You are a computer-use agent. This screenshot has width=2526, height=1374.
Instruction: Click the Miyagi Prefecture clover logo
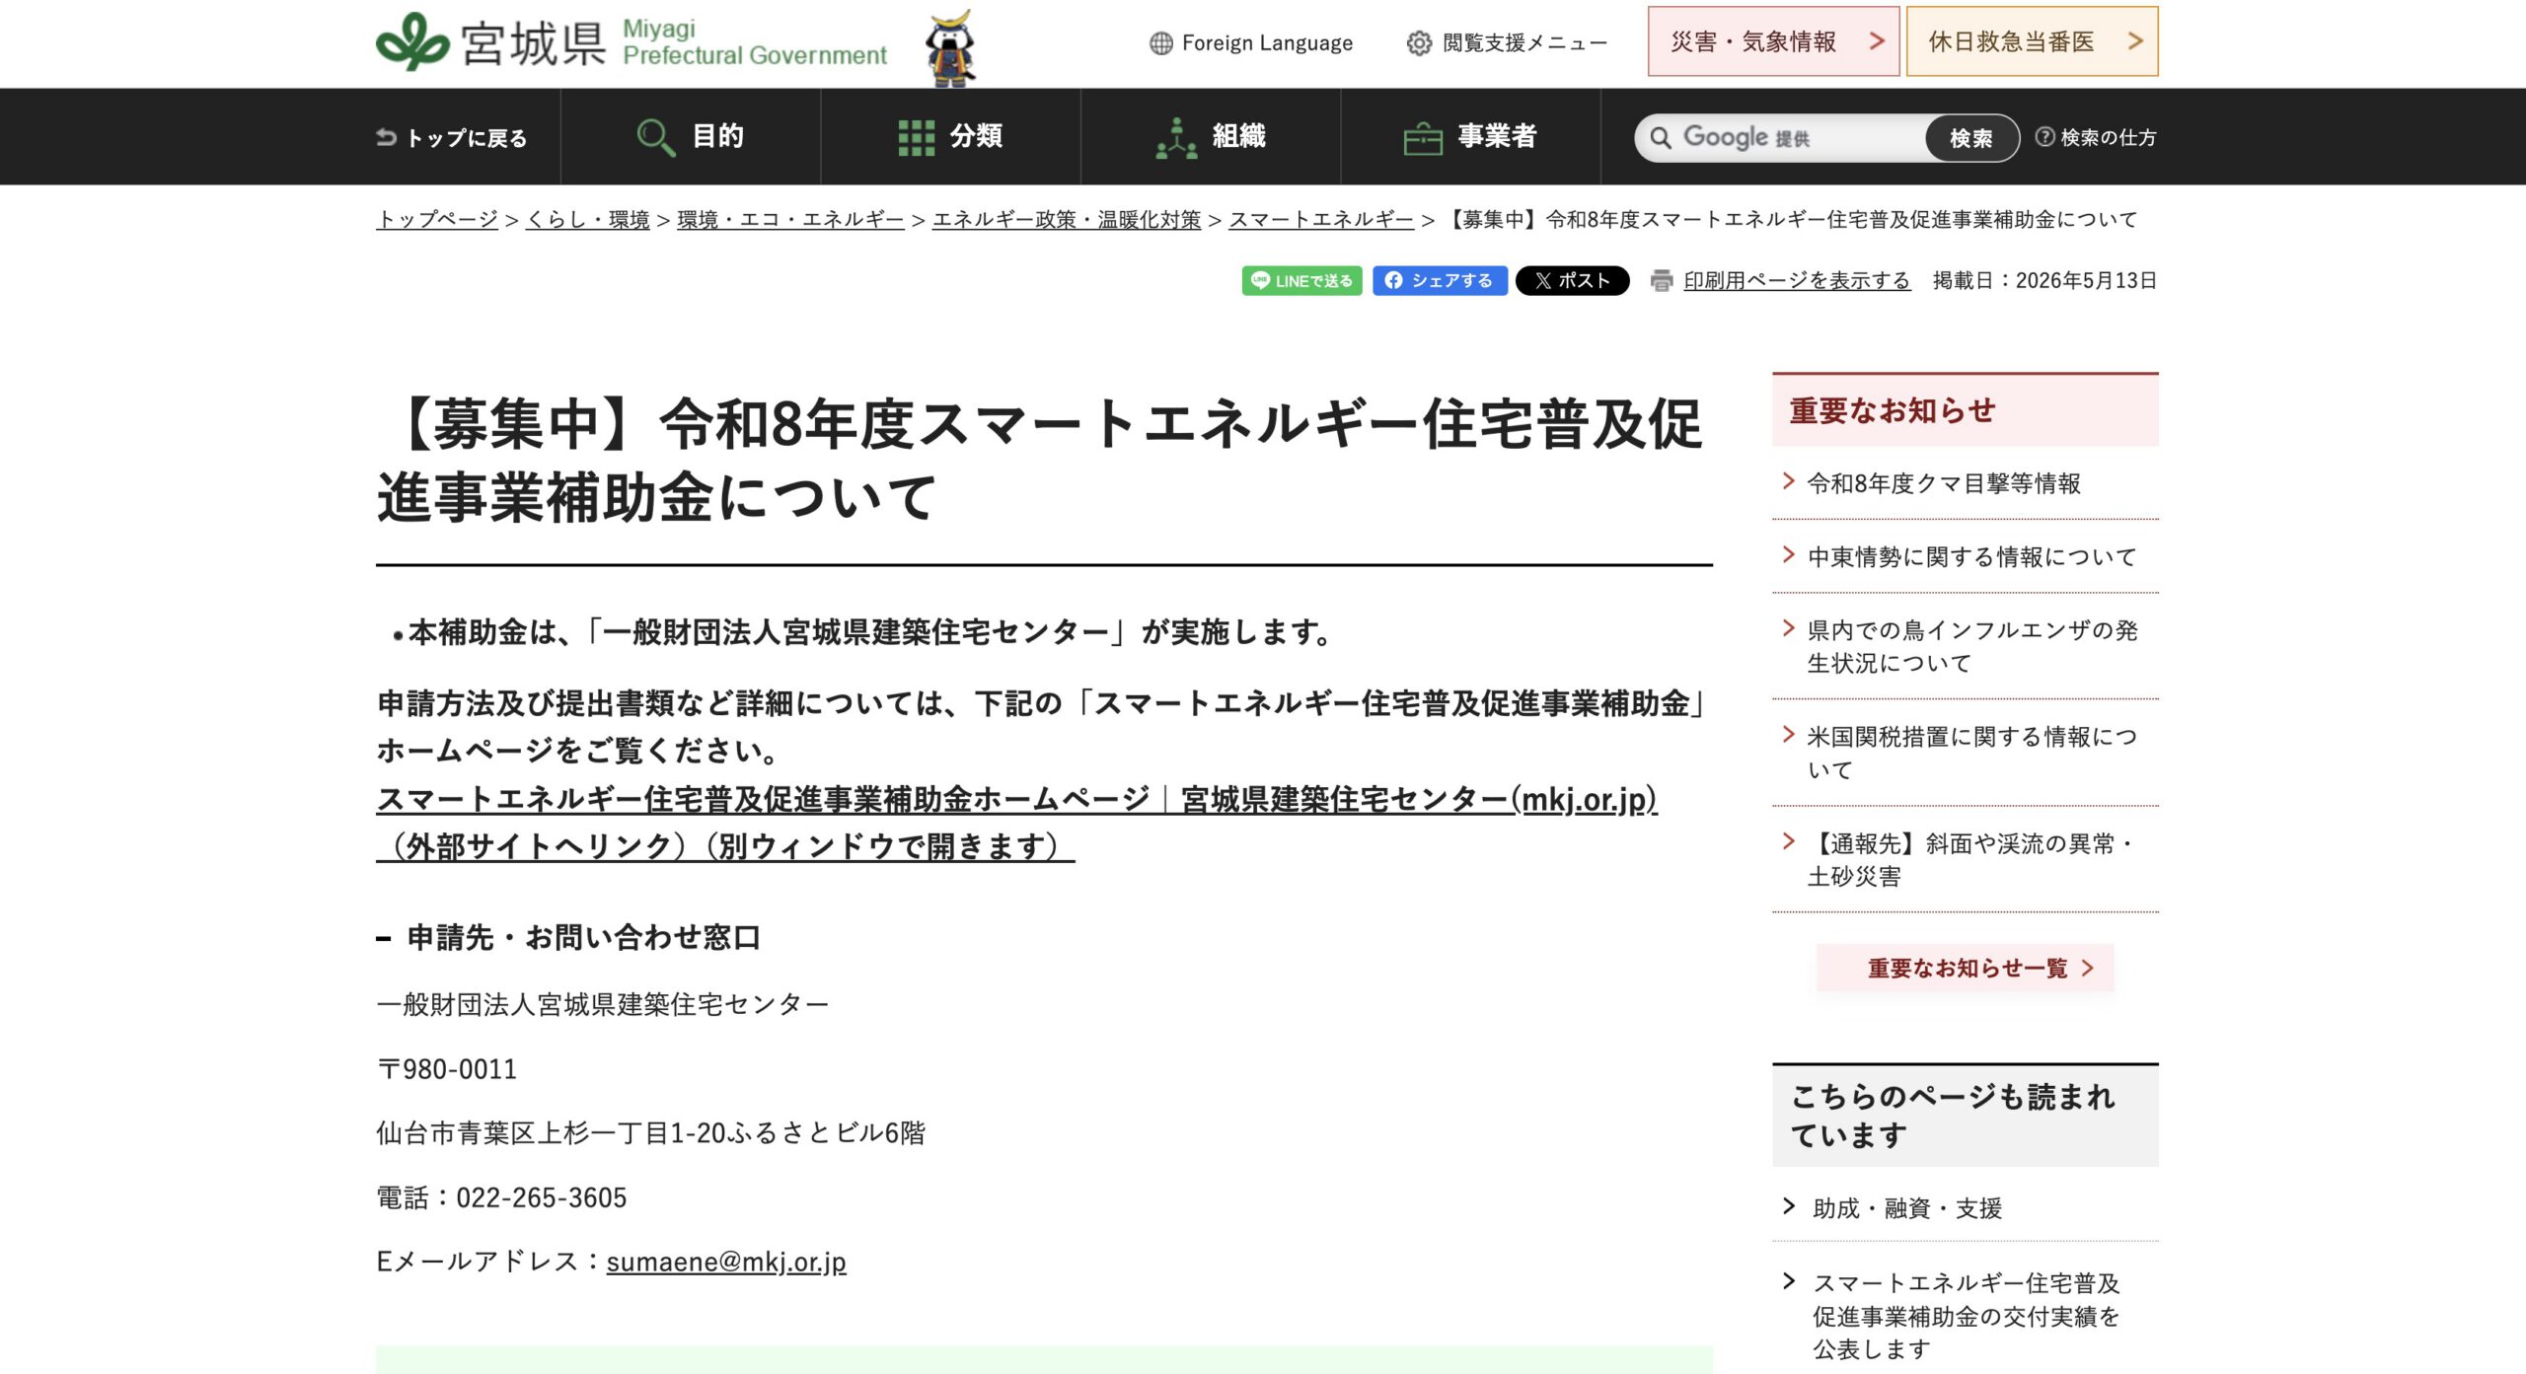pos(412,41)
